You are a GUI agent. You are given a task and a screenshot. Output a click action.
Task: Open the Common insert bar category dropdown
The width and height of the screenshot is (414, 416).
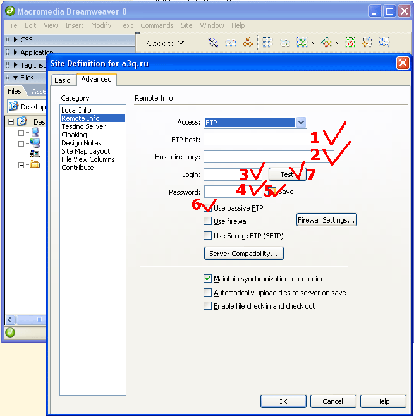(x=181, y=42)
